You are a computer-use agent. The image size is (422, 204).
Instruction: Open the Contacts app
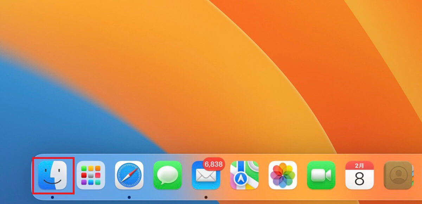pos(398,176)
